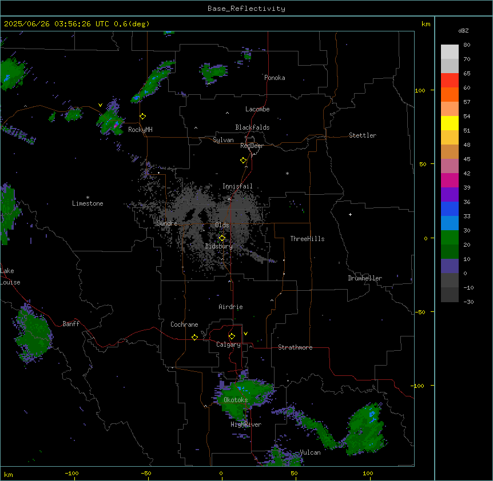Click the Base_Reflectivity title
493x481 pixels.
pos(247,9)
